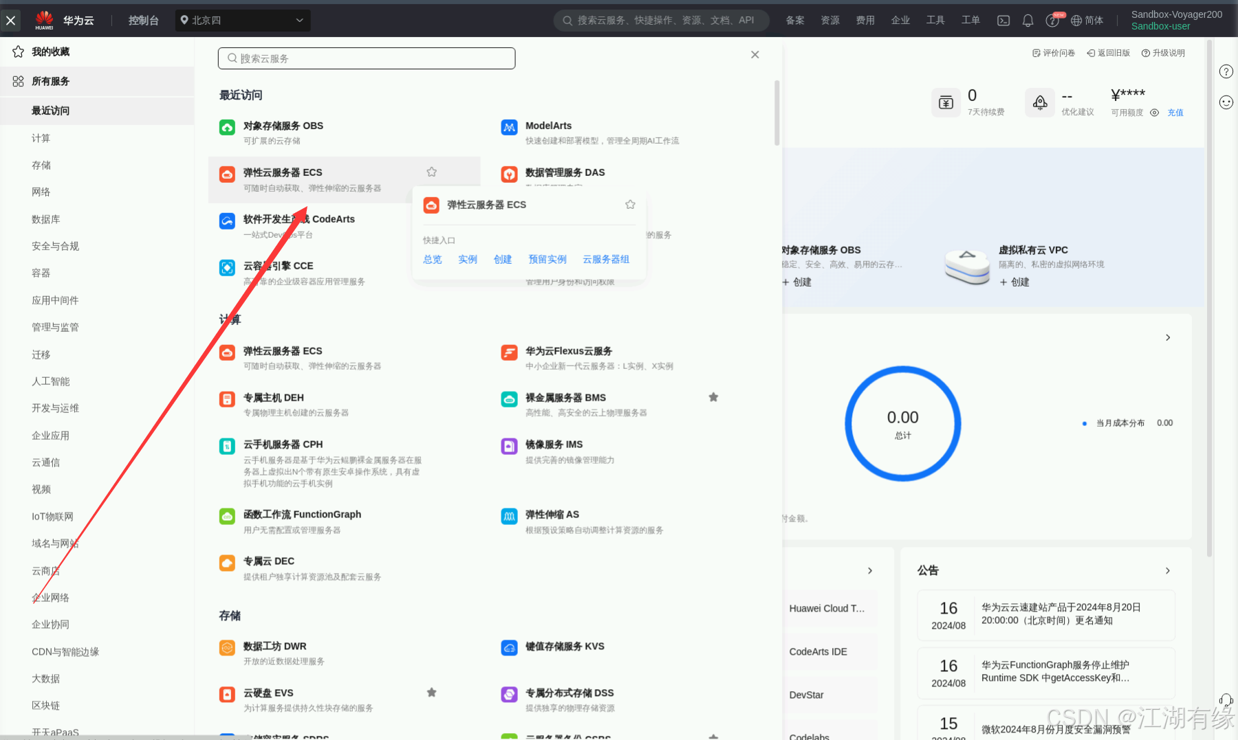
Task: Open the CloudShell terminal icon
Action: point(1003,21)
